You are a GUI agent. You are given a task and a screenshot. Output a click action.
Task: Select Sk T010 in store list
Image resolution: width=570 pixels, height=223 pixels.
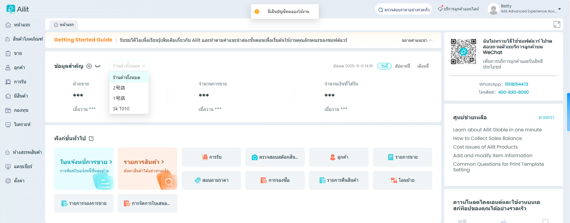(121, 109)
